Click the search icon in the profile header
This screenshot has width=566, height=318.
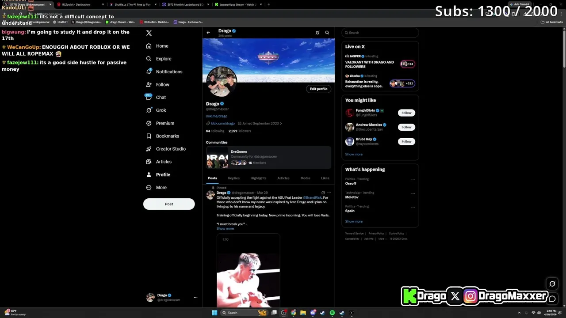[327, 33]
